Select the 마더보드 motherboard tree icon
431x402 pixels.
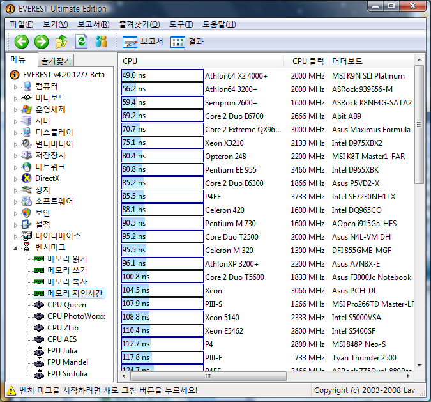[x=27, y=98]
